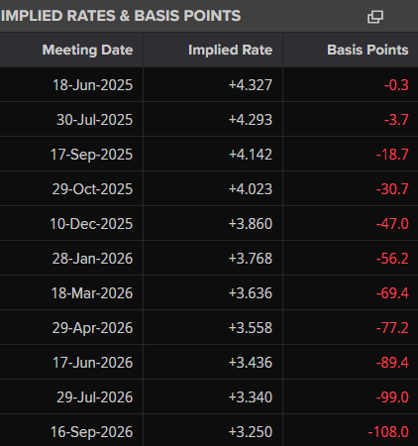The image size is (418, 446).
Task: Sort by Basis Points column header
Action: point(367,50)
